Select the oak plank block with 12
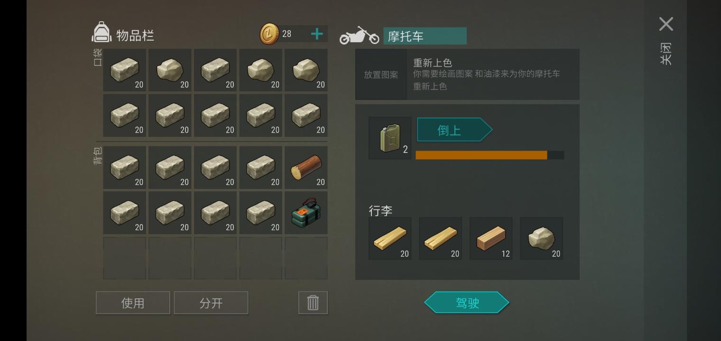The image size is (721, 341). pyautogui.click(x=491, y=239)
